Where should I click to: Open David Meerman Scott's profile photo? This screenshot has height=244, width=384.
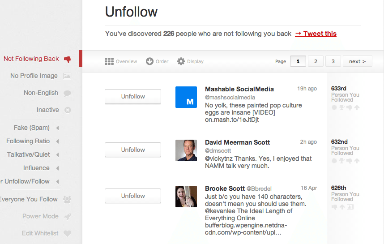click(x=186, y=150)
